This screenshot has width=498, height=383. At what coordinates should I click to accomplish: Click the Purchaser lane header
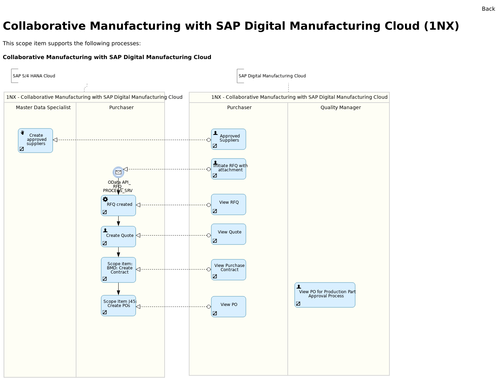click(121, 107)
